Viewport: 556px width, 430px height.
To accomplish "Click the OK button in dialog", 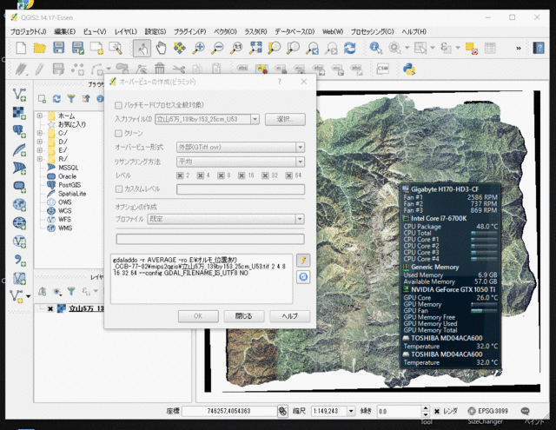I will [198, 316].
